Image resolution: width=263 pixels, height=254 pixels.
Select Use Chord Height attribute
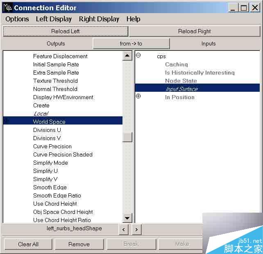pyautogui.click(x=55, y=204)
